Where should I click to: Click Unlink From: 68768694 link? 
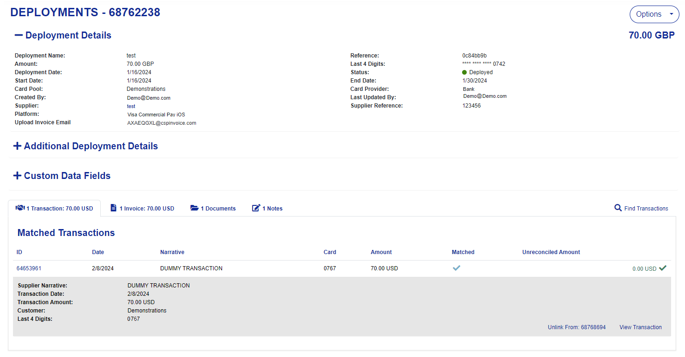tap(577, 327)
